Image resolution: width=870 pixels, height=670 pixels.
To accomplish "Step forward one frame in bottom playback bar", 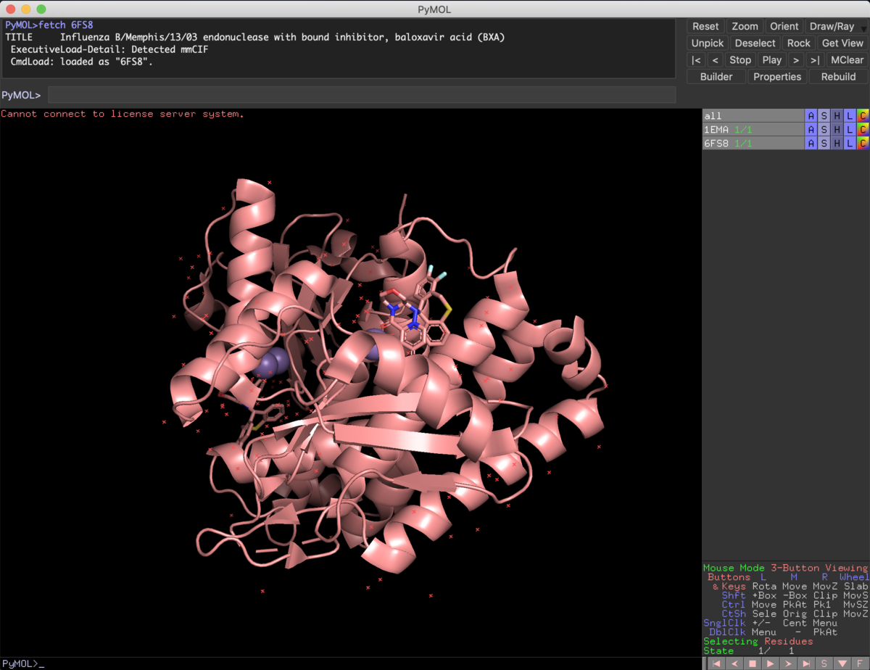I will (x=788, y=663).
